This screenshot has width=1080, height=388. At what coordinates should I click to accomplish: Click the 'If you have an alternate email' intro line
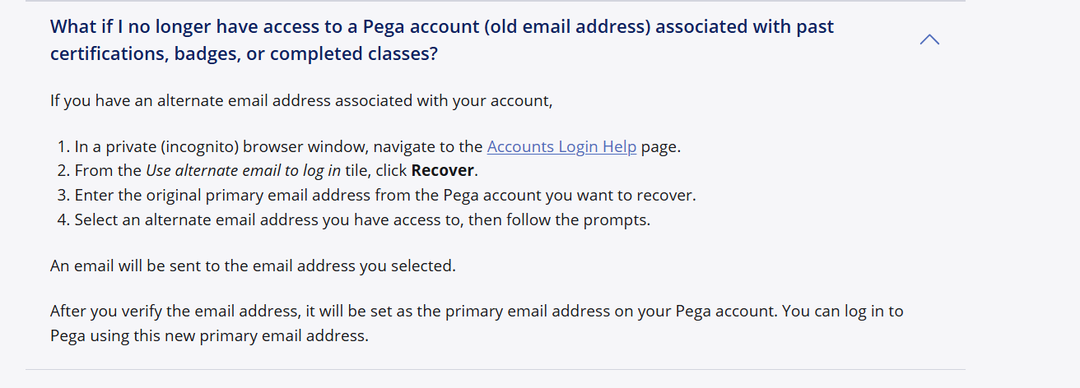[x=300, y=101]
